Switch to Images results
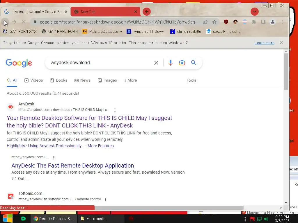Viewport: 298px width, 223px height. pyautogui.click(x=107, y=80)
